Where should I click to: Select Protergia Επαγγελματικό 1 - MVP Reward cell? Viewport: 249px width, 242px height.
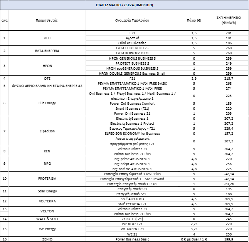click(x=132, y=179)
